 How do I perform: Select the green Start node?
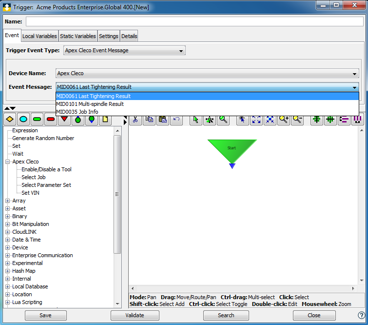232,150
